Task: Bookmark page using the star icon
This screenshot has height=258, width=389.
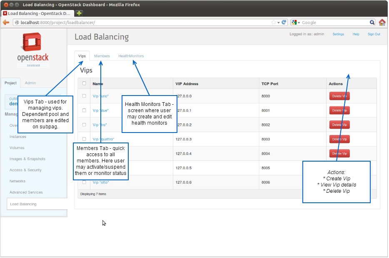Action: click(274, 22)
